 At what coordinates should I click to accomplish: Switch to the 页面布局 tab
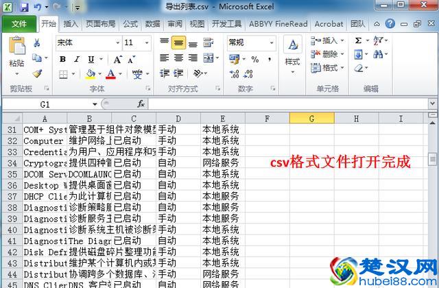[101, 24]
